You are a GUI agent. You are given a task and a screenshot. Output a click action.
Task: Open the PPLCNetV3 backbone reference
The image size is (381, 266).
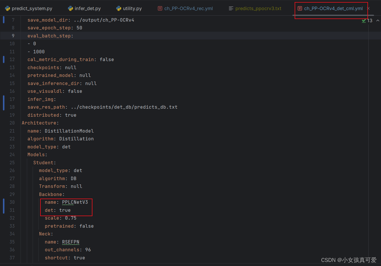tap(75, 202)
